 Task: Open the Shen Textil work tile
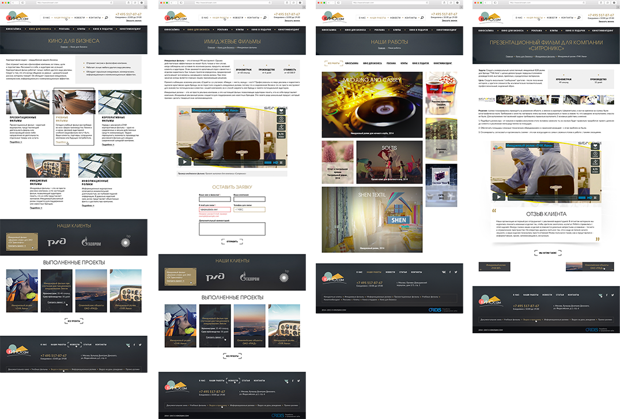pyautogui.click(x=372, y=219)
